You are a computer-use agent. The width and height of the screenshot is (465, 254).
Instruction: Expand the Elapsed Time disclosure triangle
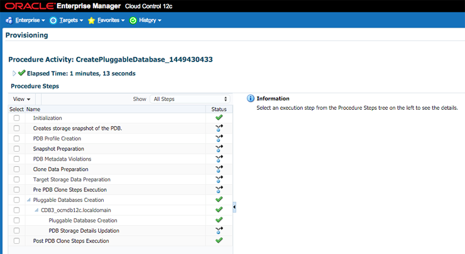14,73
